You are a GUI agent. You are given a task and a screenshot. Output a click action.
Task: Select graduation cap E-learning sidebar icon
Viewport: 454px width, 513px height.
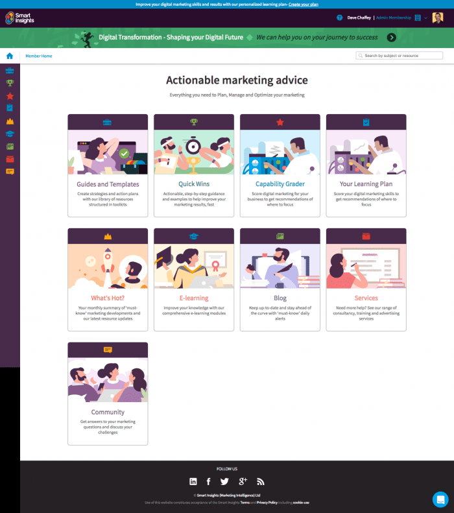pyautogui.click(x=10, y=134)
